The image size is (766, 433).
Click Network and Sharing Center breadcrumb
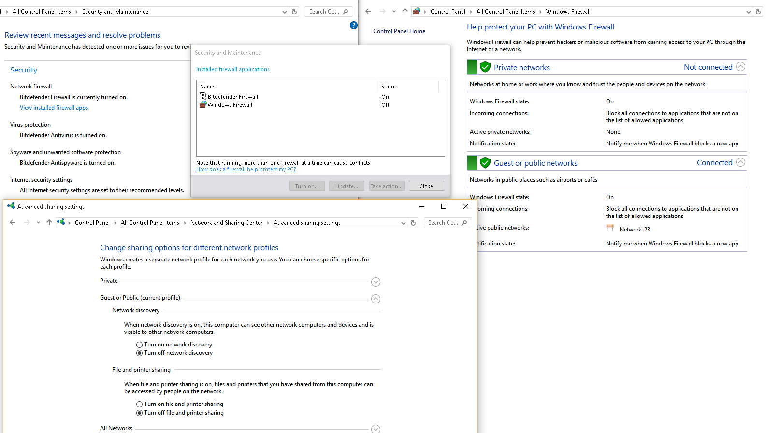tap(226, 223)
